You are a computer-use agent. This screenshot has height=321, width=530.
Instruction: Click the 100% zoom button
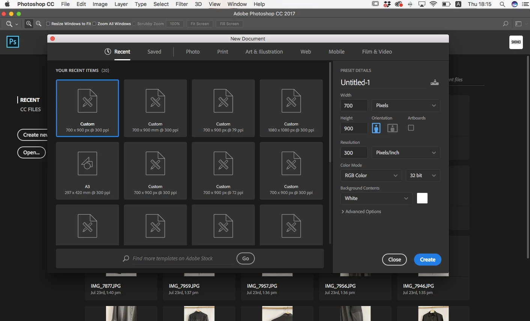[x=175, y=24]
